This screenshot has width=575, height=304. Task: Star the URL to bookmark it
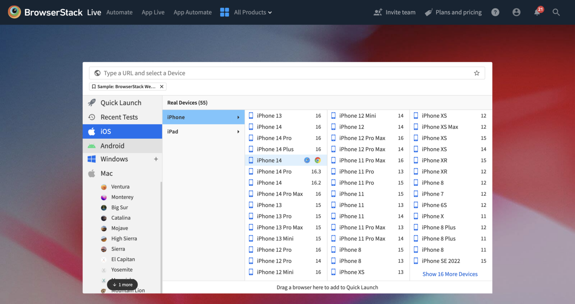coord(477,73)
